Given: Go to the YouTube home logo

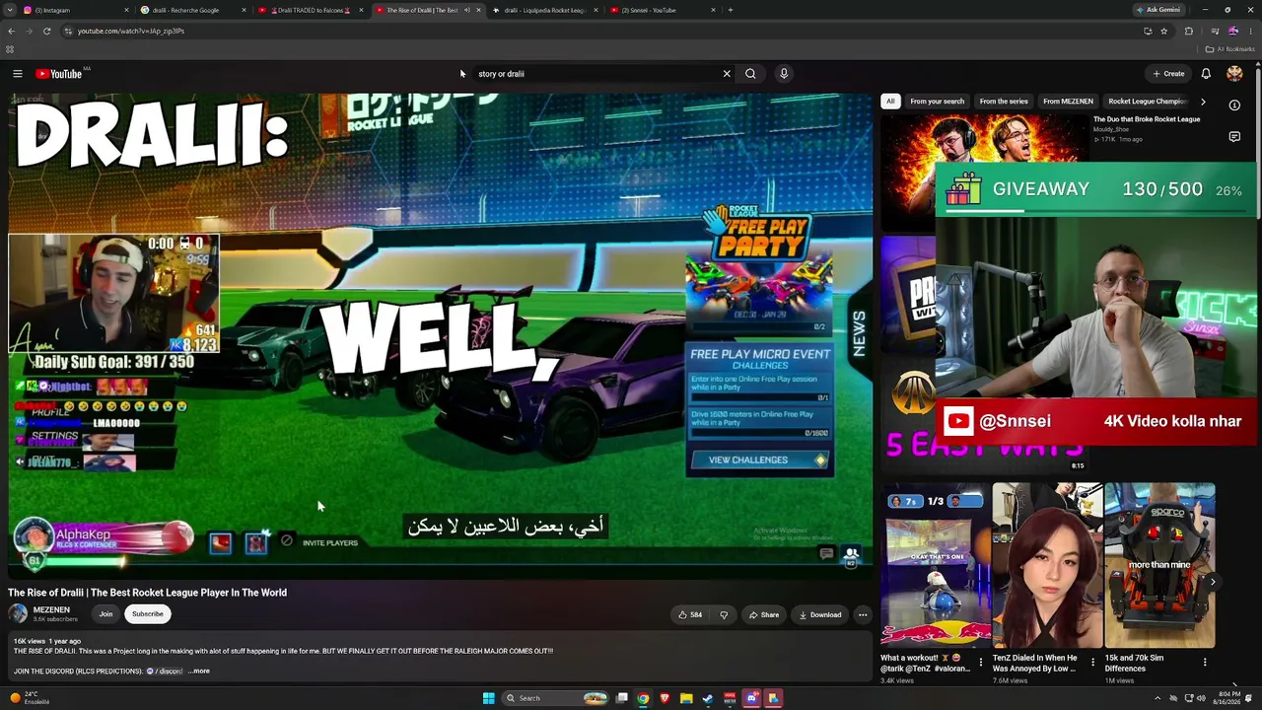Looking at the screenshot, I should tap(59, 74).
